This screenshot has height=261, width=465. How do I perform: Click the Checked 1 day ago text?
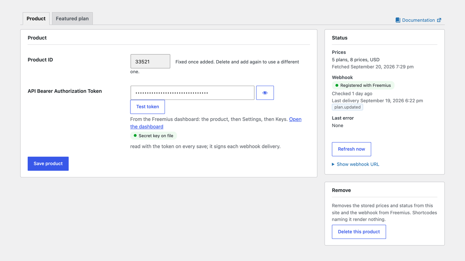click(352, 94)
